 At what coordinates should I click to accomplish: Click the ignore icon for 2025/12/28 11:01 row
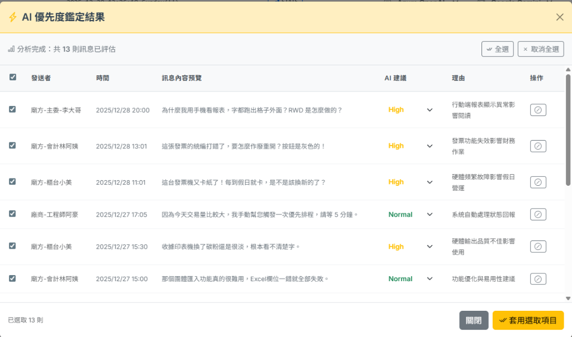point(538,182)
